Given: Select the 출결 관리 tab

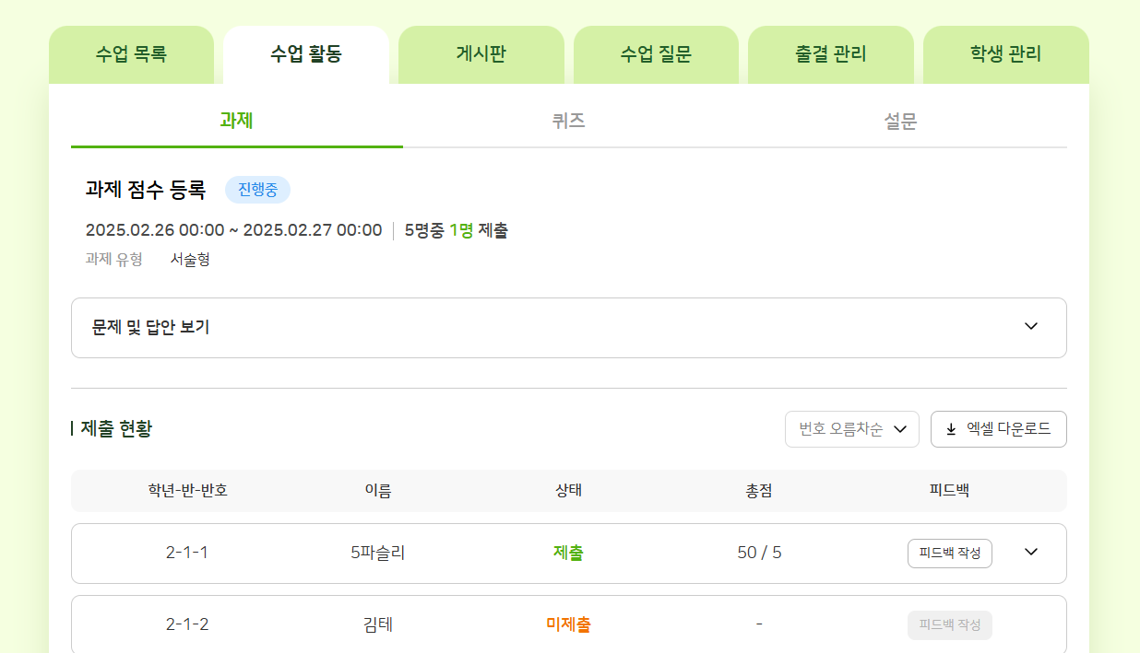Looking at the screenshot, I should pyautogui.click(x=830, y=54).
